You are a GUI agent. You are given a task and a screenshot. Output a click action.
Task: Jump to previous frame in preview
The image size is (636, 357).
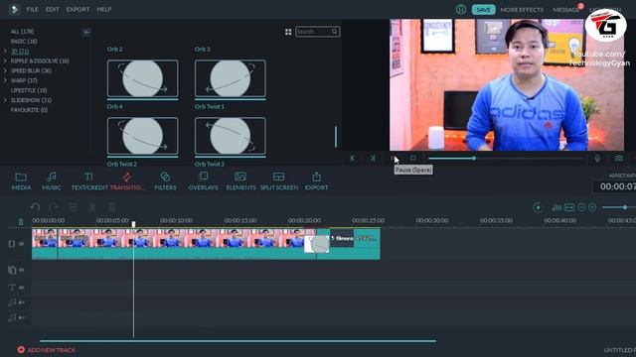(352, 159)
